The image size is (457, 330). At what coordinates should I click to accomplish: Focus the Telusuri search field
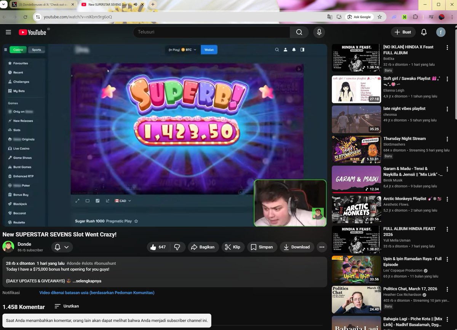tap(211, 32)
